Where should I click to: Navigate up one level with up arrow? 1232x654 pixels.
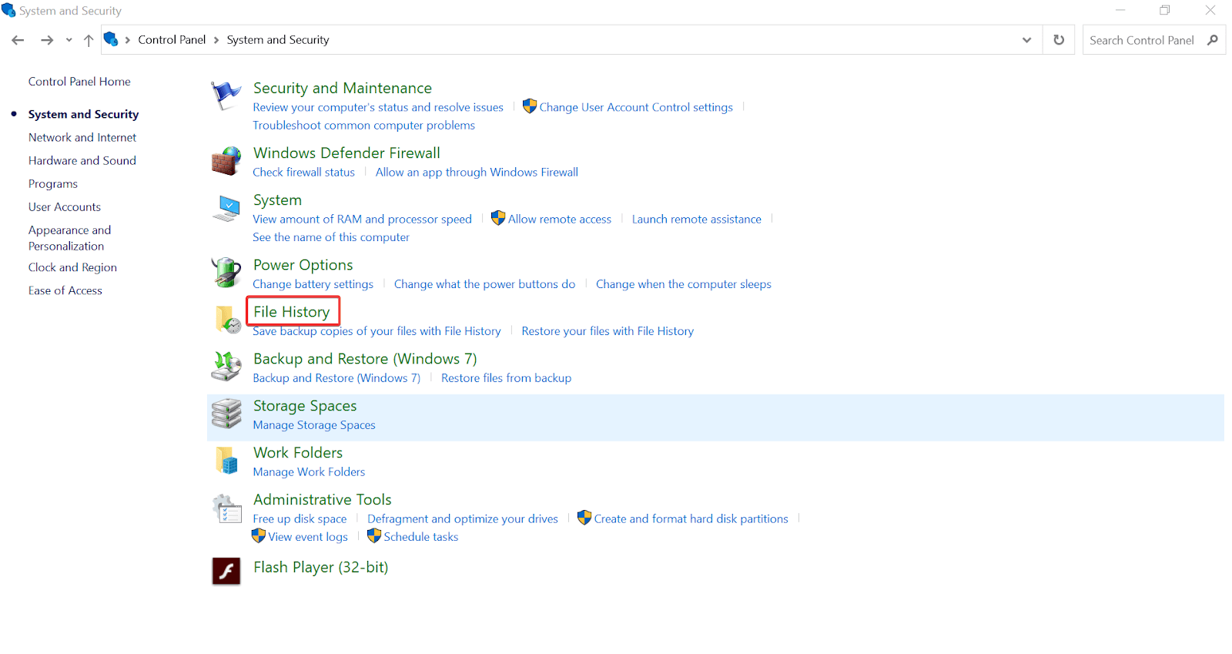89,40
